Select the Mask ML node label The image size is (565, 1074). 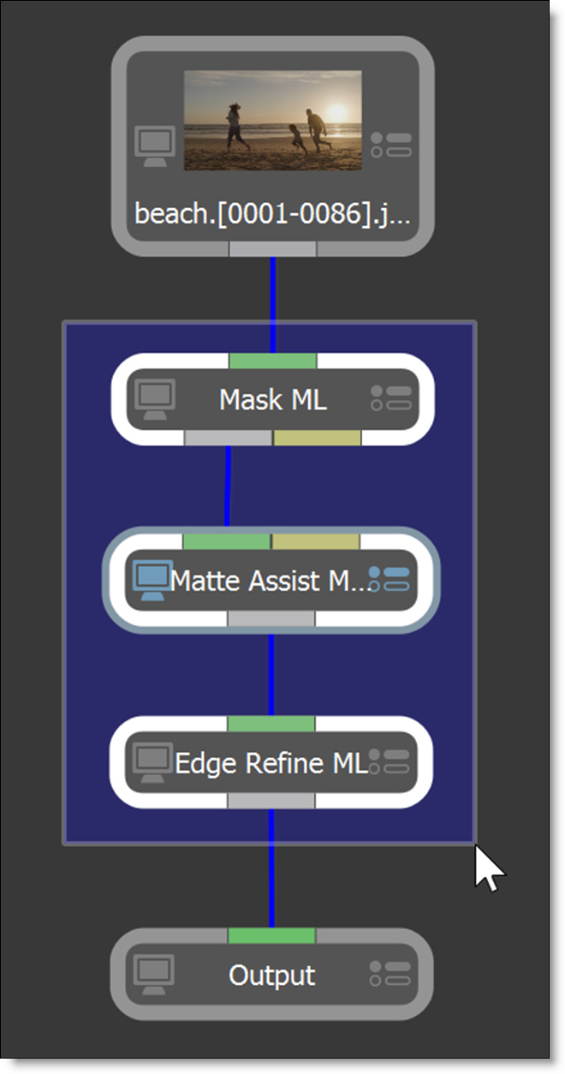pos(272,400)
